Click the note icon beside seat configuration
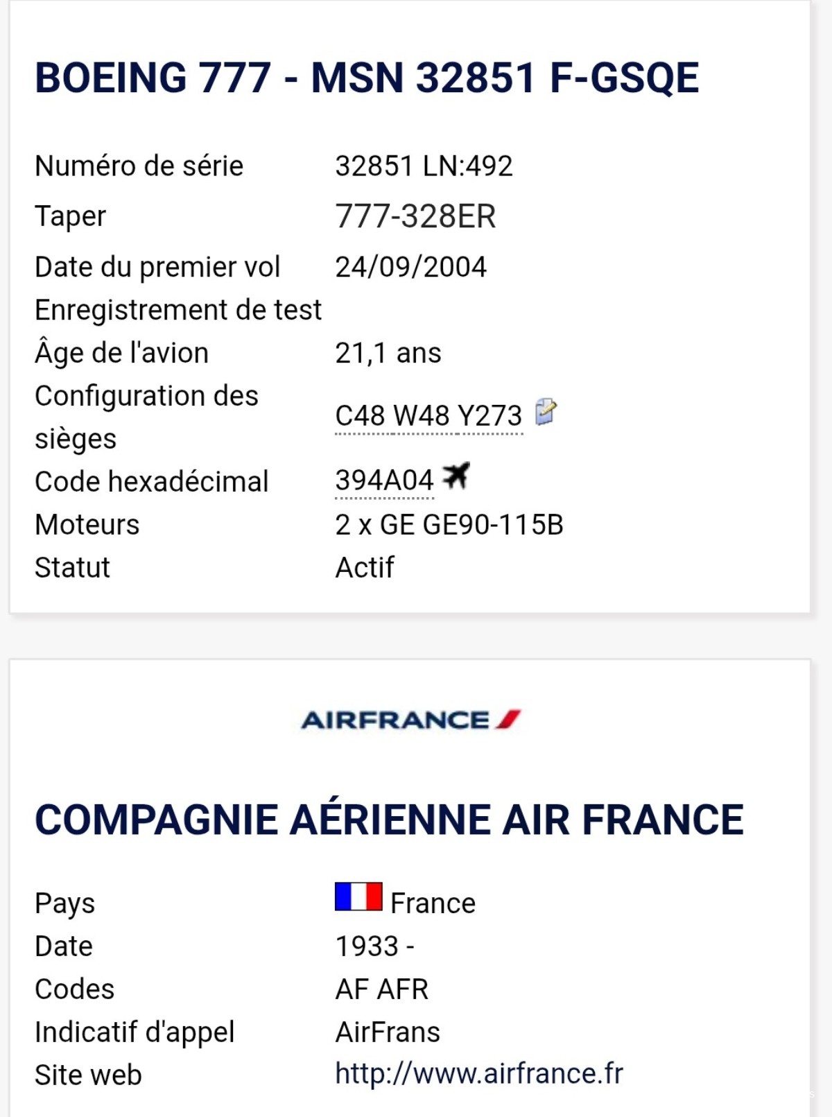832x1117 pixels. [546, 412]
